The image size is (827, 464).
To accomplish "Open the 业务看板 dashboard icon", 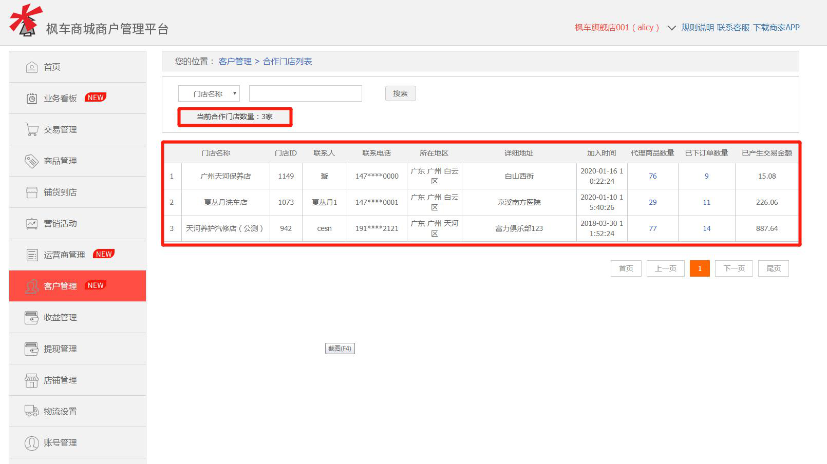I will [x=32, y=99].
